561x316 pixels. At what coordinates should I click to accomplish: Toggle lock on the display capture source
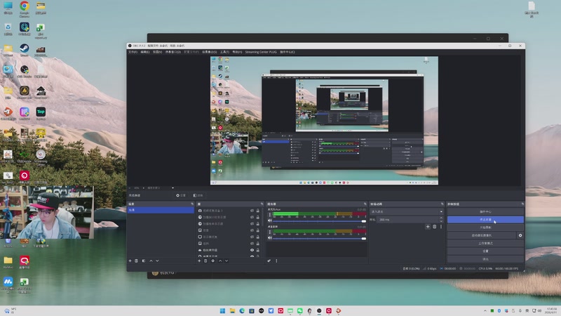257,237
